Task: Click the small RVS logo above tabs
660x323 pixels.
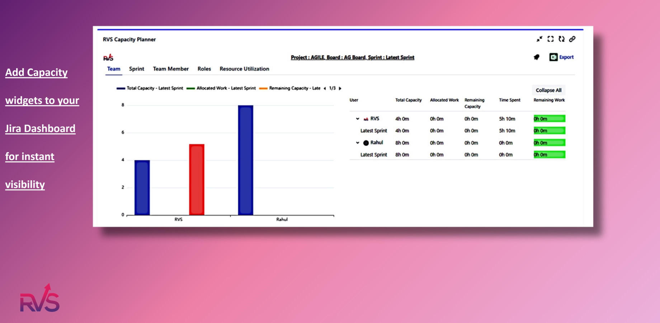Action: click(x=108, y=57)
